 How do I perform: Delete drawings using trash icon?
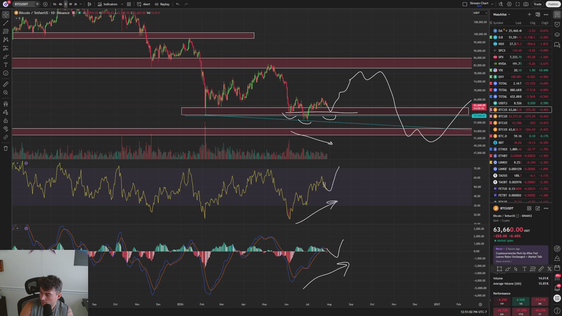pyautogui.click(x=6, y=148)
